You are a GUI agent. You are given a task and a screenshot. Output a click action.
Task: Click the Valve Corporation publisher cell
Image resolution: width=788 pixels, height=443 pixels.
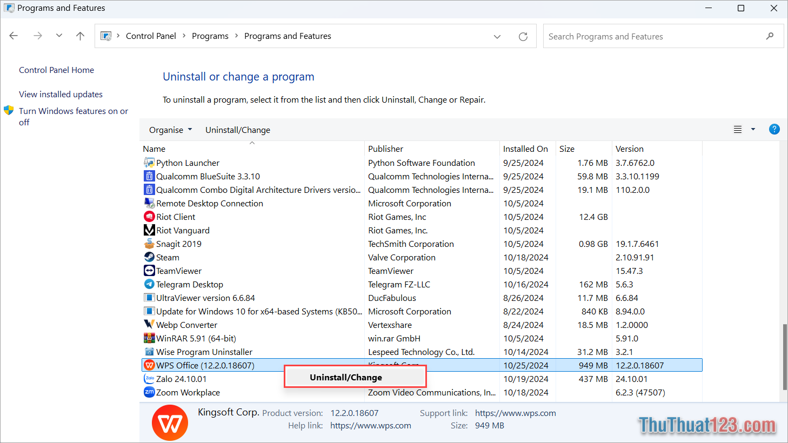click(402, 257)
